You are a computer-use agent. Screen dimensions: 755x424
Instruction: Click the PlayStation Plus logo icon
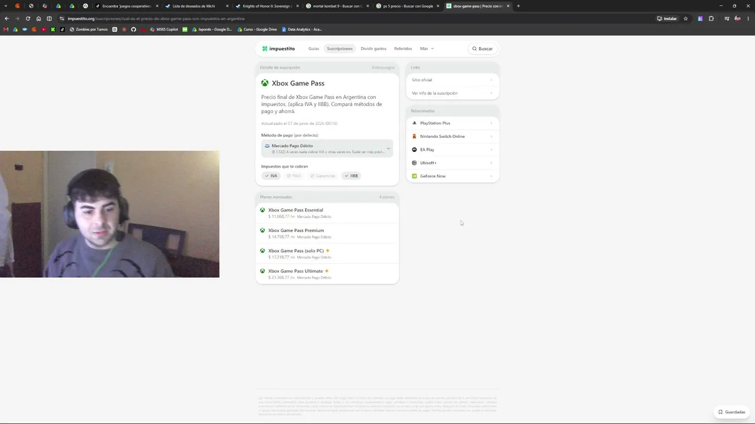click(x=414, y=123)
